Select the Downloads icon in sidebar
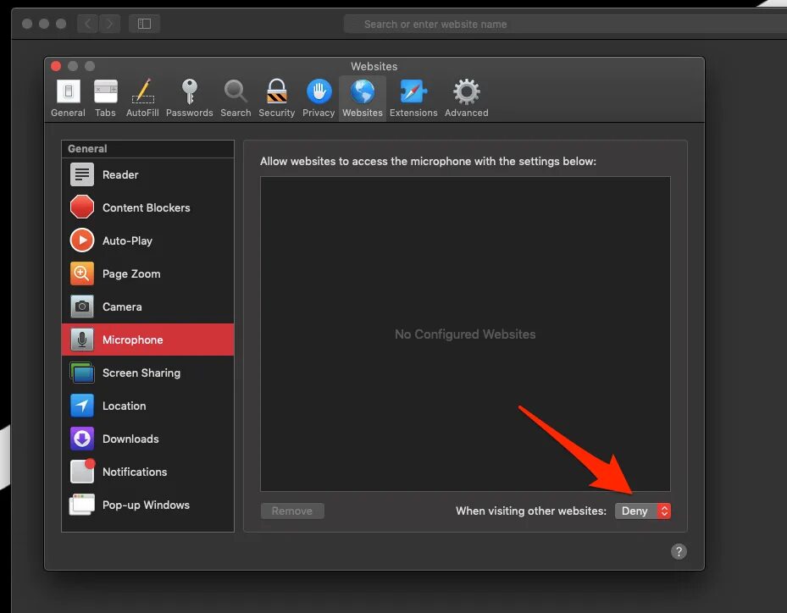Screen dimensions: 787x613 point(82,439)
